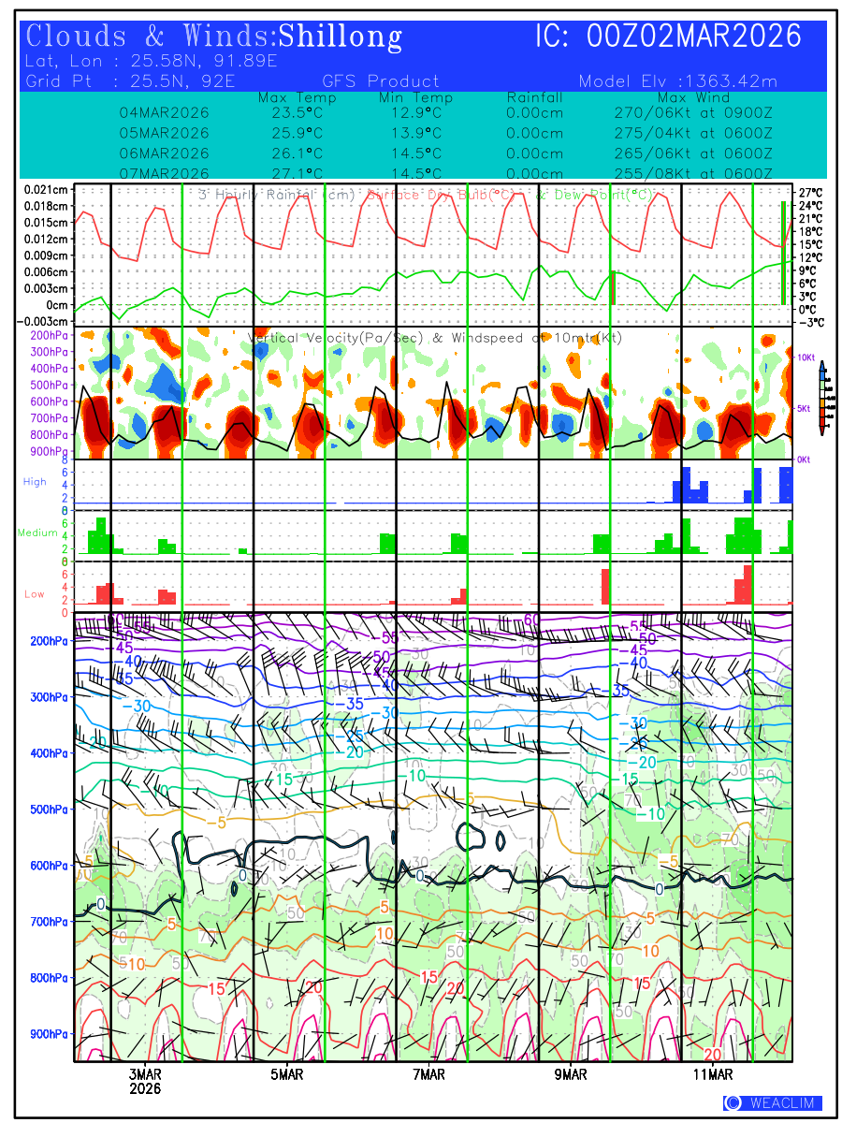Select the 7MAR time axis marker

coord(429,1075)
